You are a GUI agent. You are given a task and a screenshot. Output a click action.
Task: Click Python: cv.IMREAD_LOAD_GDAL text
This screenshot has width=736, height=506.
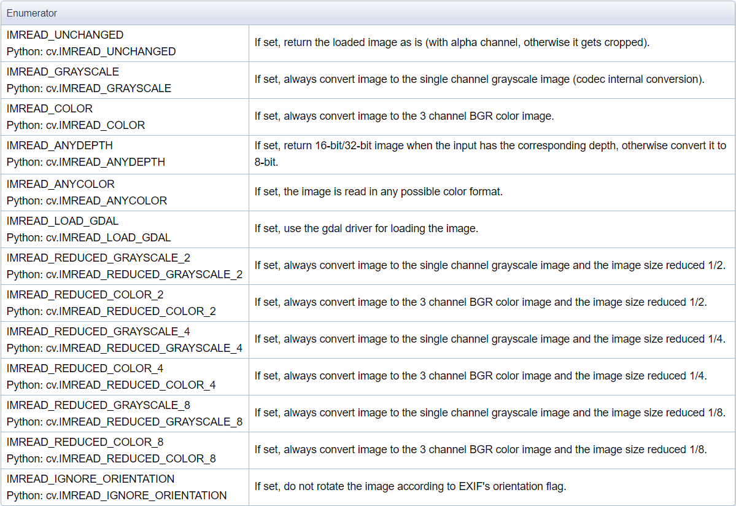(x=89, y=238)
